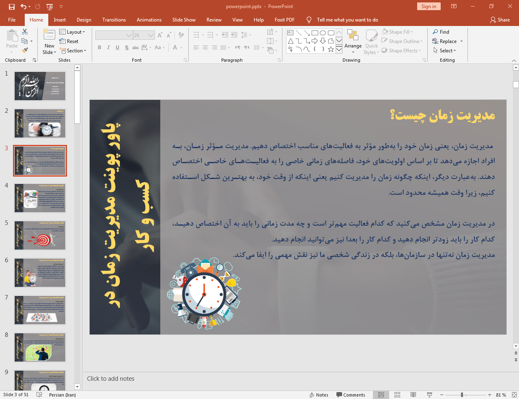Viewport: 519px width, 399px height.
Task: Click the Reset slide button
Action: coord(69,41)
